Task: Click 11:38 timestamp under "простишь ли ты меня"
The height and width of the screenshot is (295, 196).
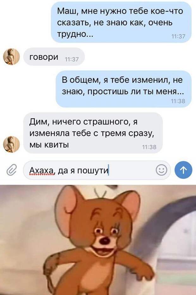Action: [178, 101]
